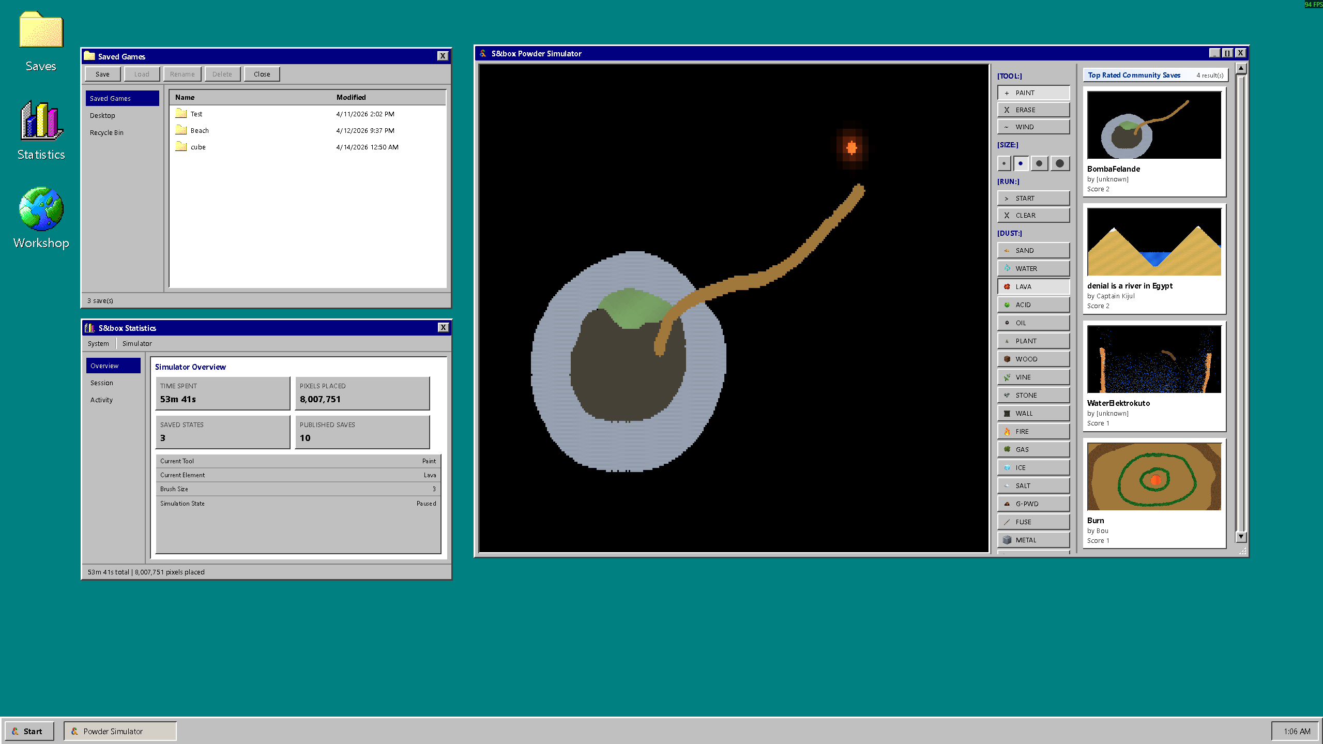Switch to the ERASE tool
The image size is (1323, 744).
coord(1033,110)
